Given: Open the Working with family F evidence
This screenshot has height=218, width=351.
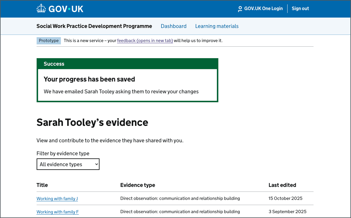Looking at the screenshot, I should tap(57, 212).
